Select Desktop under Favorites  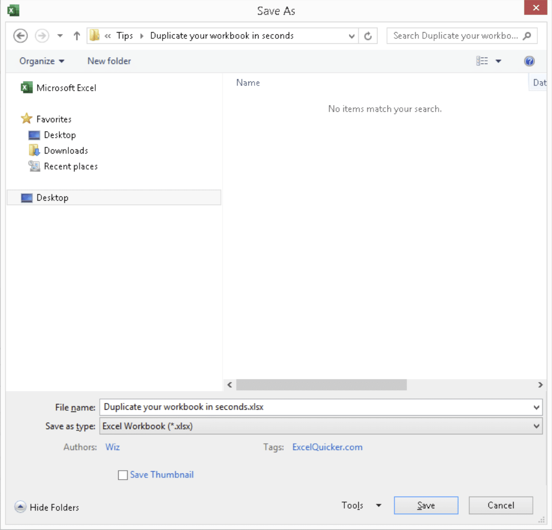tap(60, 135)
